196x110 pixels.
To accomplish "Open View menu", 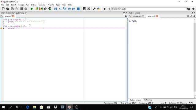I will pyautogui.click(x=64, y=5).
